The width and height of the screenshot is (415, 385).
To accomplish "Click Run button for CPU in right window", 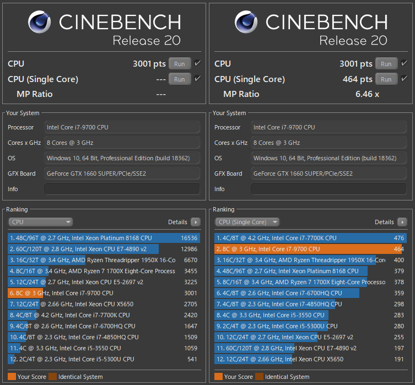I will (386, 64).
